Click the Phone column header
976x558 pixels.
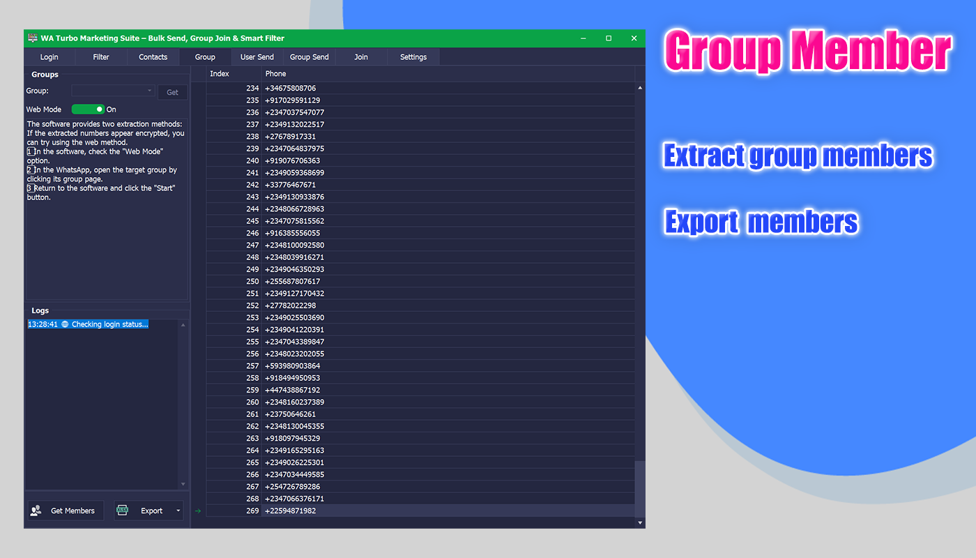[448, 74]
